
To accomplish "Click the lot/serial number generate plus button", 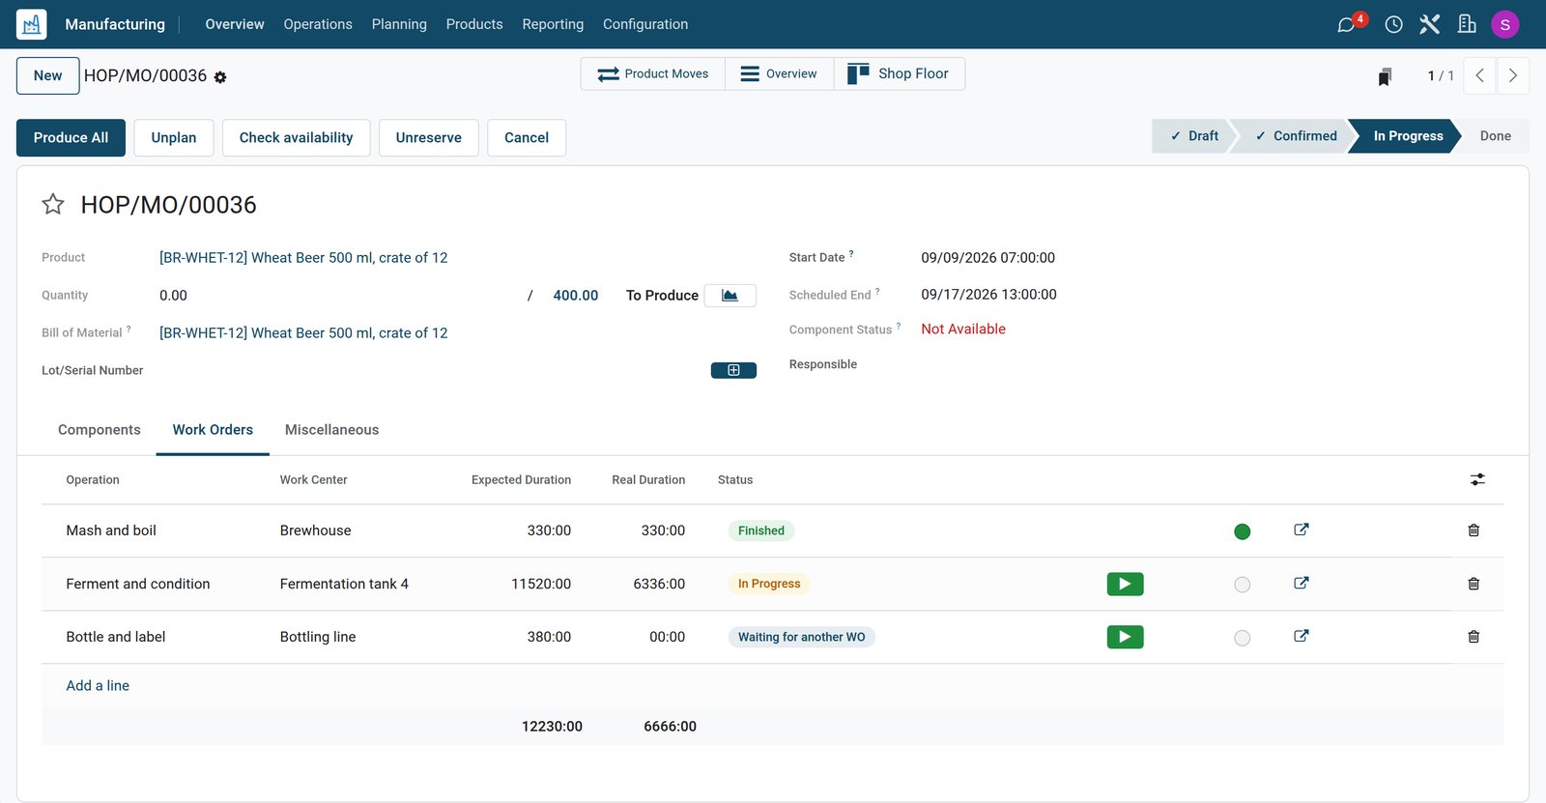I will coord(733,370).
